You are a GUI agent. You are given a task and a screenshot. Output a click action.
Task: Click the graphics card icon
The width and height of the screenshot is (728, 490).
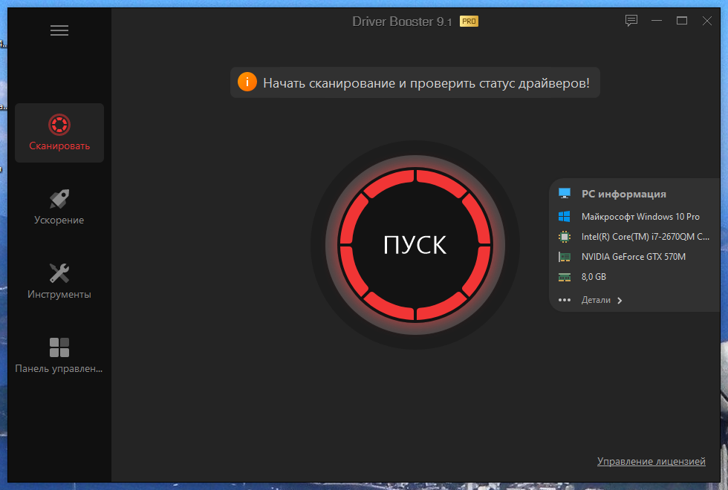(564, 257)
